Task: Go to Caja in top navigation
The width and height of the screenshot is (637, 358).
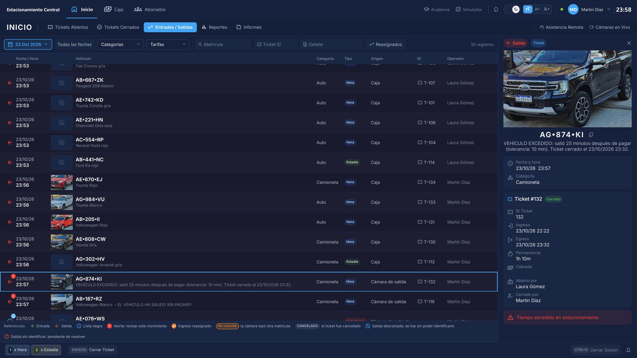Action: (x=113, y=9)
